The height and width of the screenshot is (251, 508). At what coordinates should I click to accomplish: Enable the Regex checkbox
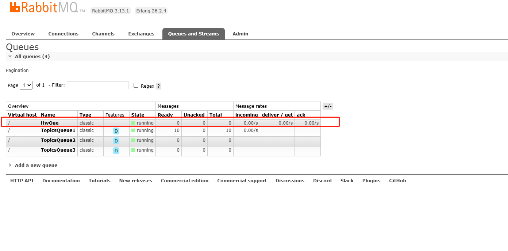point(135,85)
